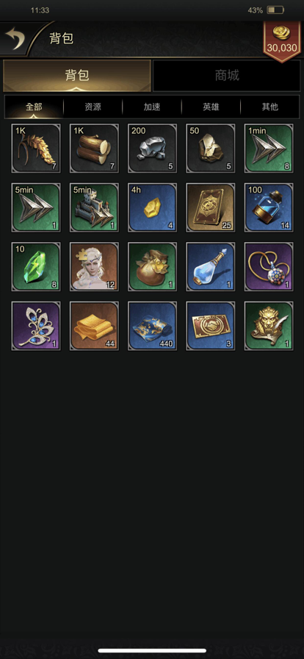Filter items by 其他 category
This screenshot has height=659, width=304.
(x=270, y=107)
